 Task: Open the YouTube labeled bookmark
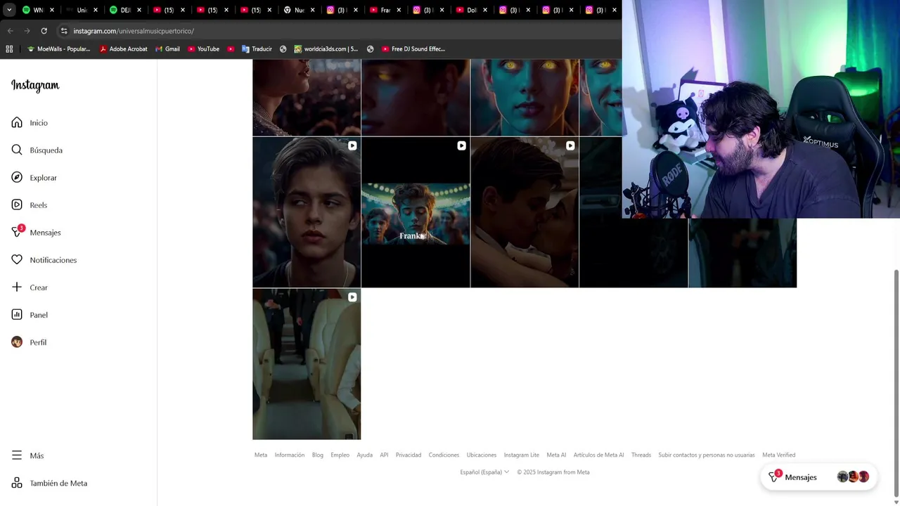(203, 49)
